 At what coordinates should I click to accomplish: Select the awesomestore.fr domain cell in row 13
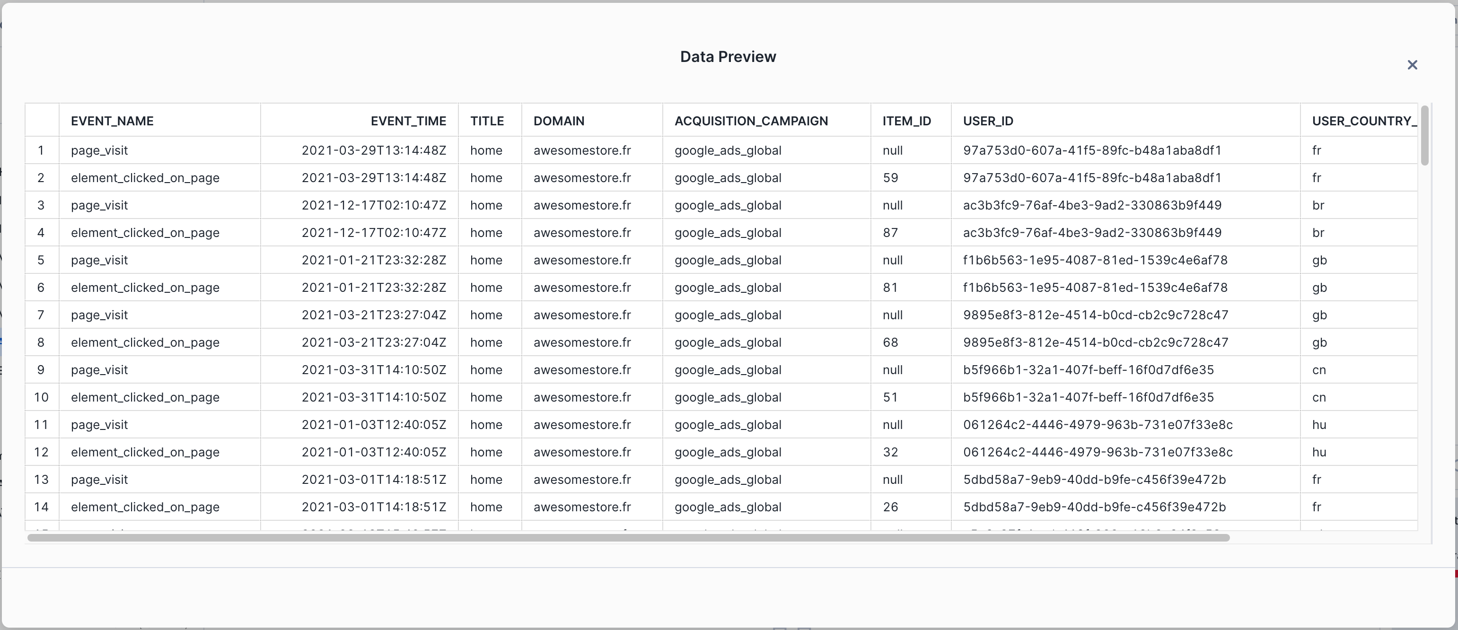(582, 480)
